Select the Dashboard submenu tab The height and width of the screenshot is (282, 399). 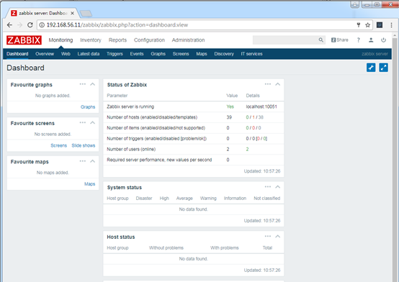pos(17,54)
